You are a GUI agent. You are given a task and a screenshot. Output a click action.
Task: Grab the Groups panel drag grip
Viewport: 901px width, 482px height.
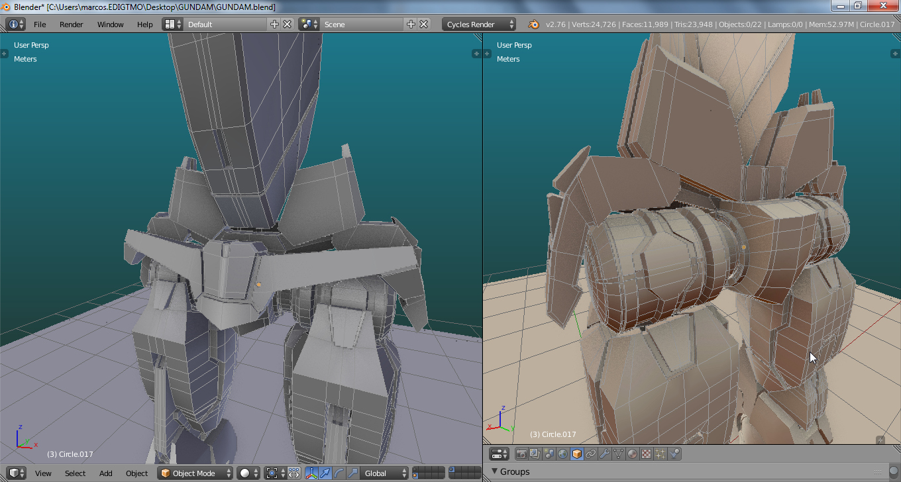coord(879,471)
